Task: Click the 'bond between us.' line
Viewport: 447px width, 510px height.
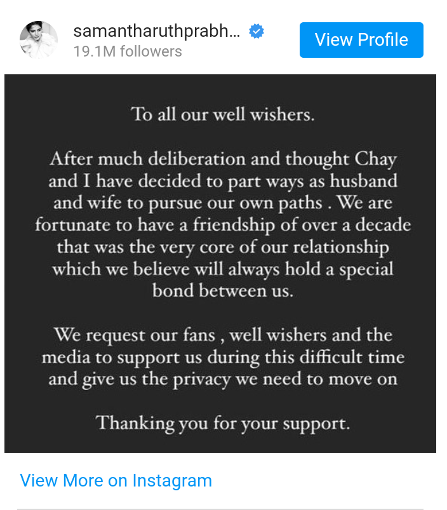Action: click(223, 290)
